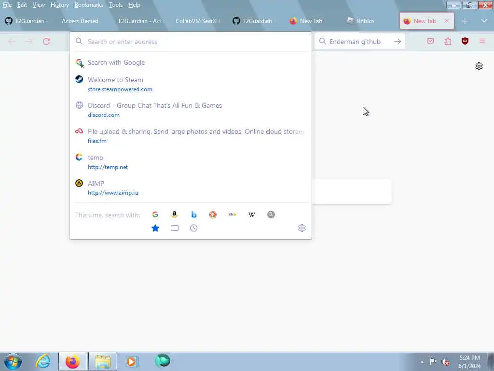Image resolution: width=494 pixels, height=371 pixels.
Task: Open the taskbar clock and date
Action: (x=469, y=362)
